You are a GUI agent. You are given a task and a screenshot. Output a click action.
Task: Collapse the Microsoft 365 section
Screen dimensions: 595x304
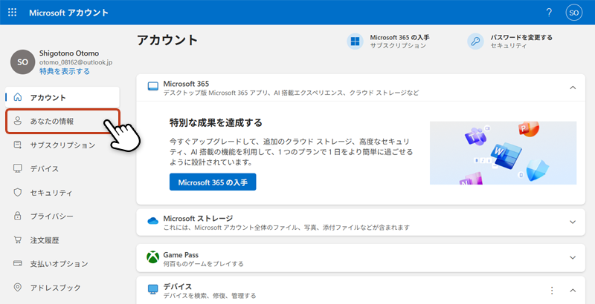573,87
